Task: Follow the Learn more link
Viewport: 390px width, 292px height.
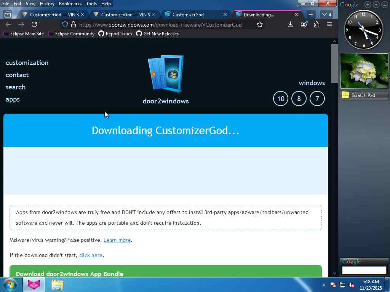Action: 117,240
